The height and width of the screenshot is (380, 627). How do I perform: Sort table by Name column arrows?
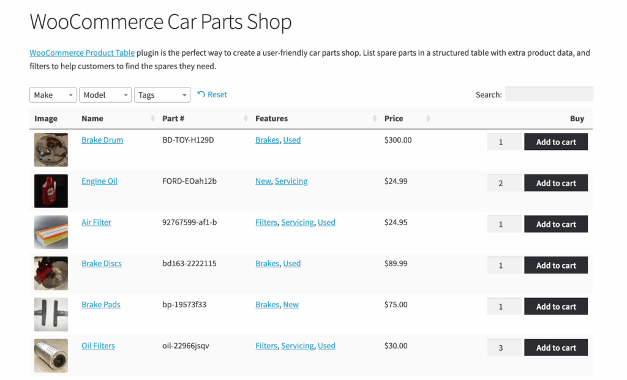(x=152, y=118)
